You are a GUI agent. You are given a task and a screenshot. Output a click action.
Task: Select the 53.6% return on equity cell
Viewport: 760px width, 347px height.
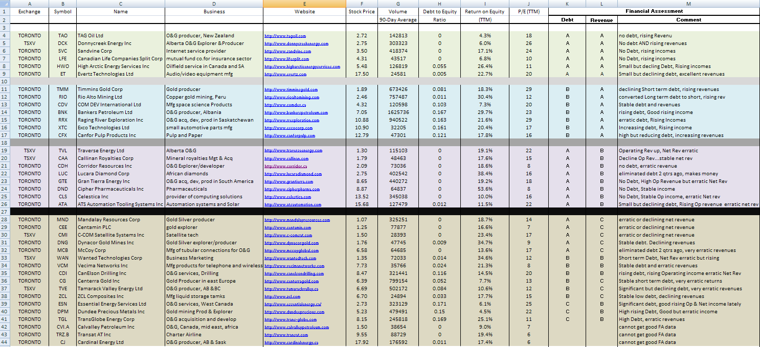coord(485,189)
